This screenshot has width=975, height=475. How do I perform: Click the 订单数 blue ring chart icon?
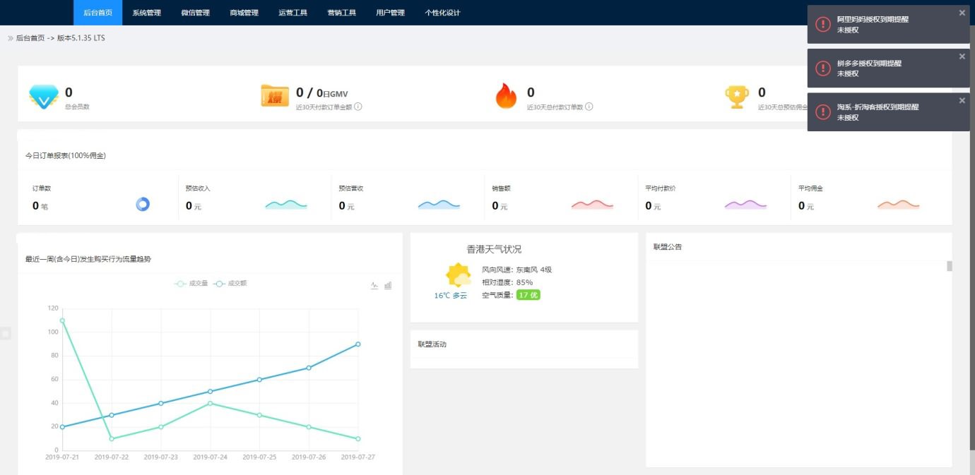(x=143, y=204)
